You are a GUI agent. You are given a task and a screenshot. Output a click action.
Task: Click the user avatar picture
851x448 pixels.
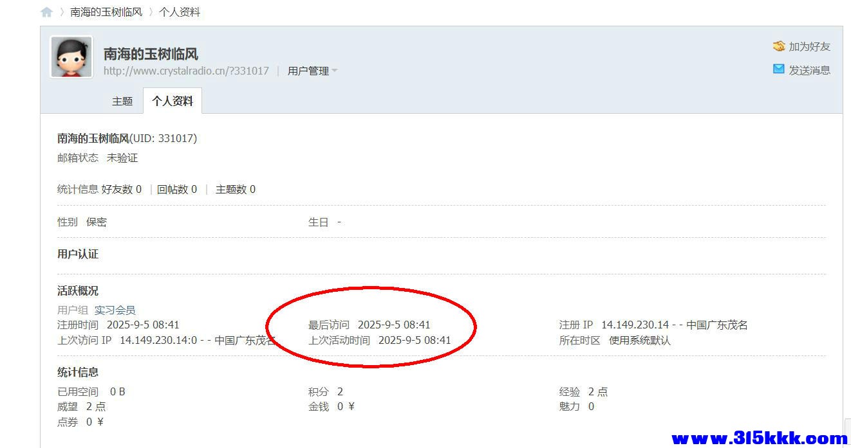71,57
